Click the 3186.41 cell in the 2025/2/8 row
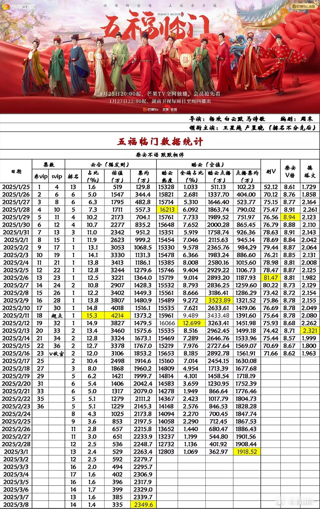Screen dimensions: 320x509 click(219, 293)
